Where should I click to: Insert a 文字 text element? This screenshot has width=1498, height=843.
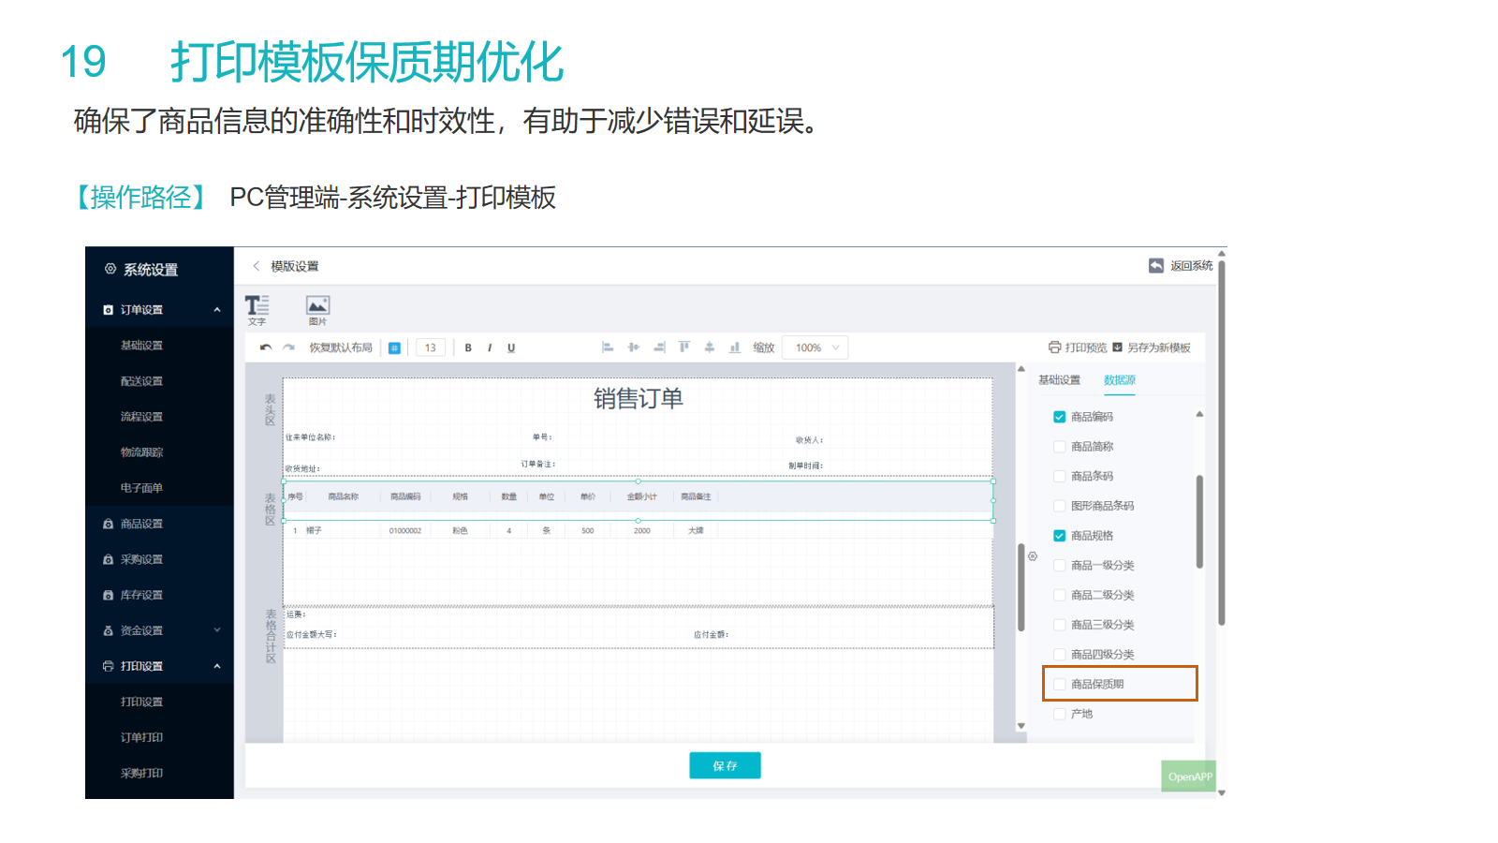coord(257,309)
